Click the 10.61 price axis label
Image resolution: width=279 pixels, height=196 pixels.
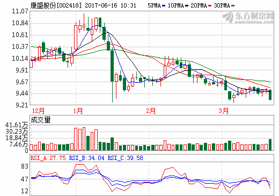point(20,35)
